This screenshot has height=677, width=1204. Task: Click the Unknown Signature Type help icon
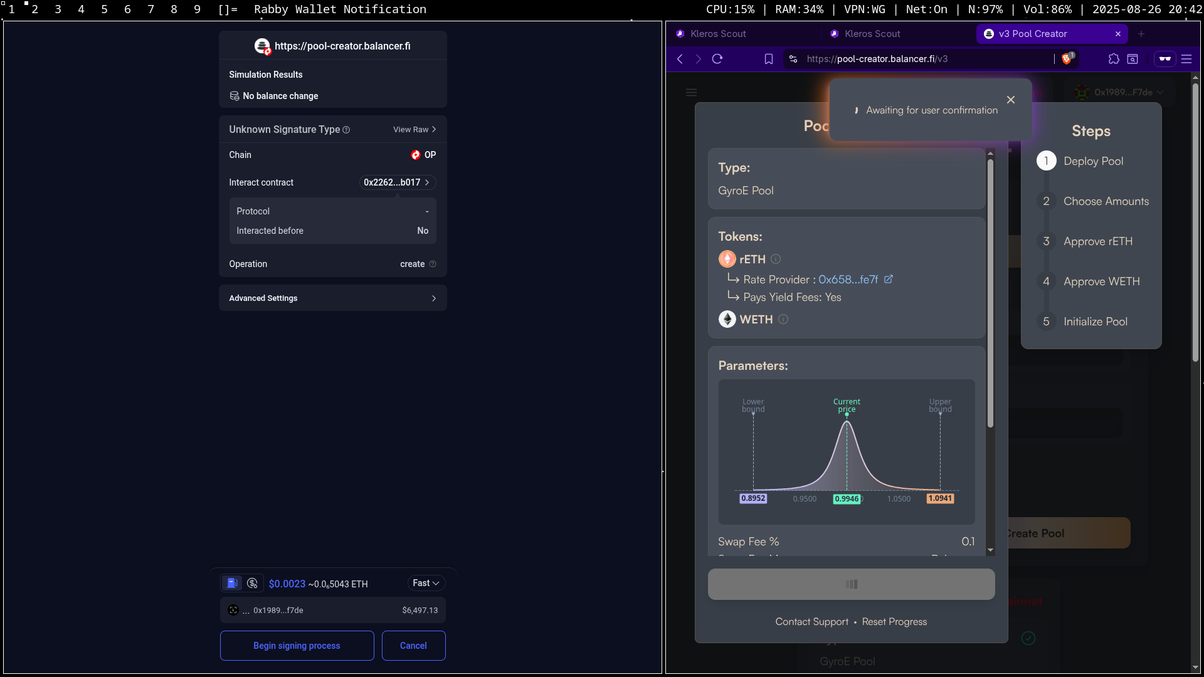coord(346,130)
